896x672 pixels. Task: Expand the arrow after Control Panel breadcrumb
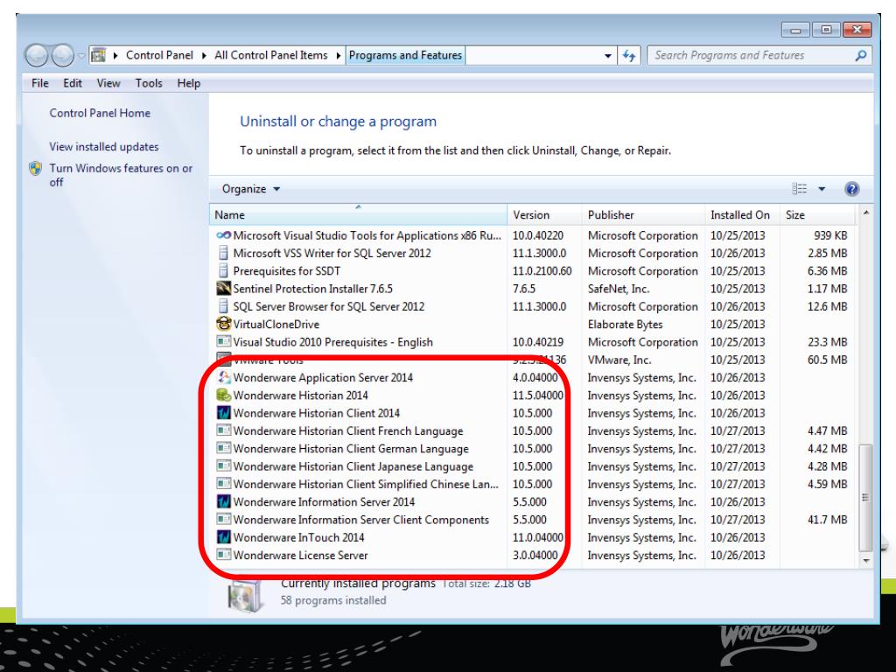coord(205,55)
